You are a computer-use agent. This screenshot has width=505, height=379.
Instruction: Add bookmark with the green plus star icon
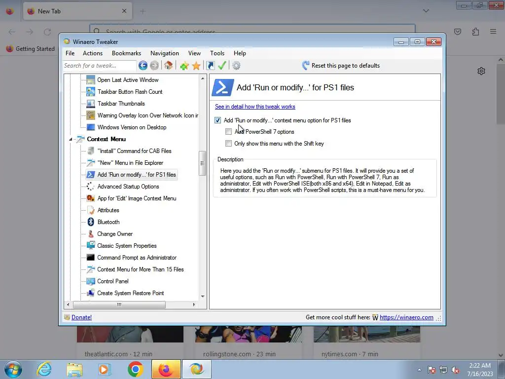pos(184,66)
